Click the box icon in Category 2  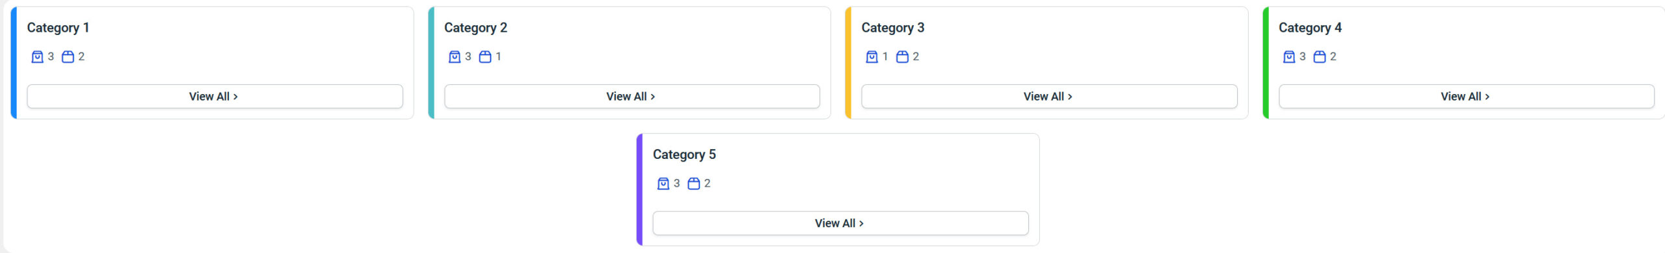485,57
